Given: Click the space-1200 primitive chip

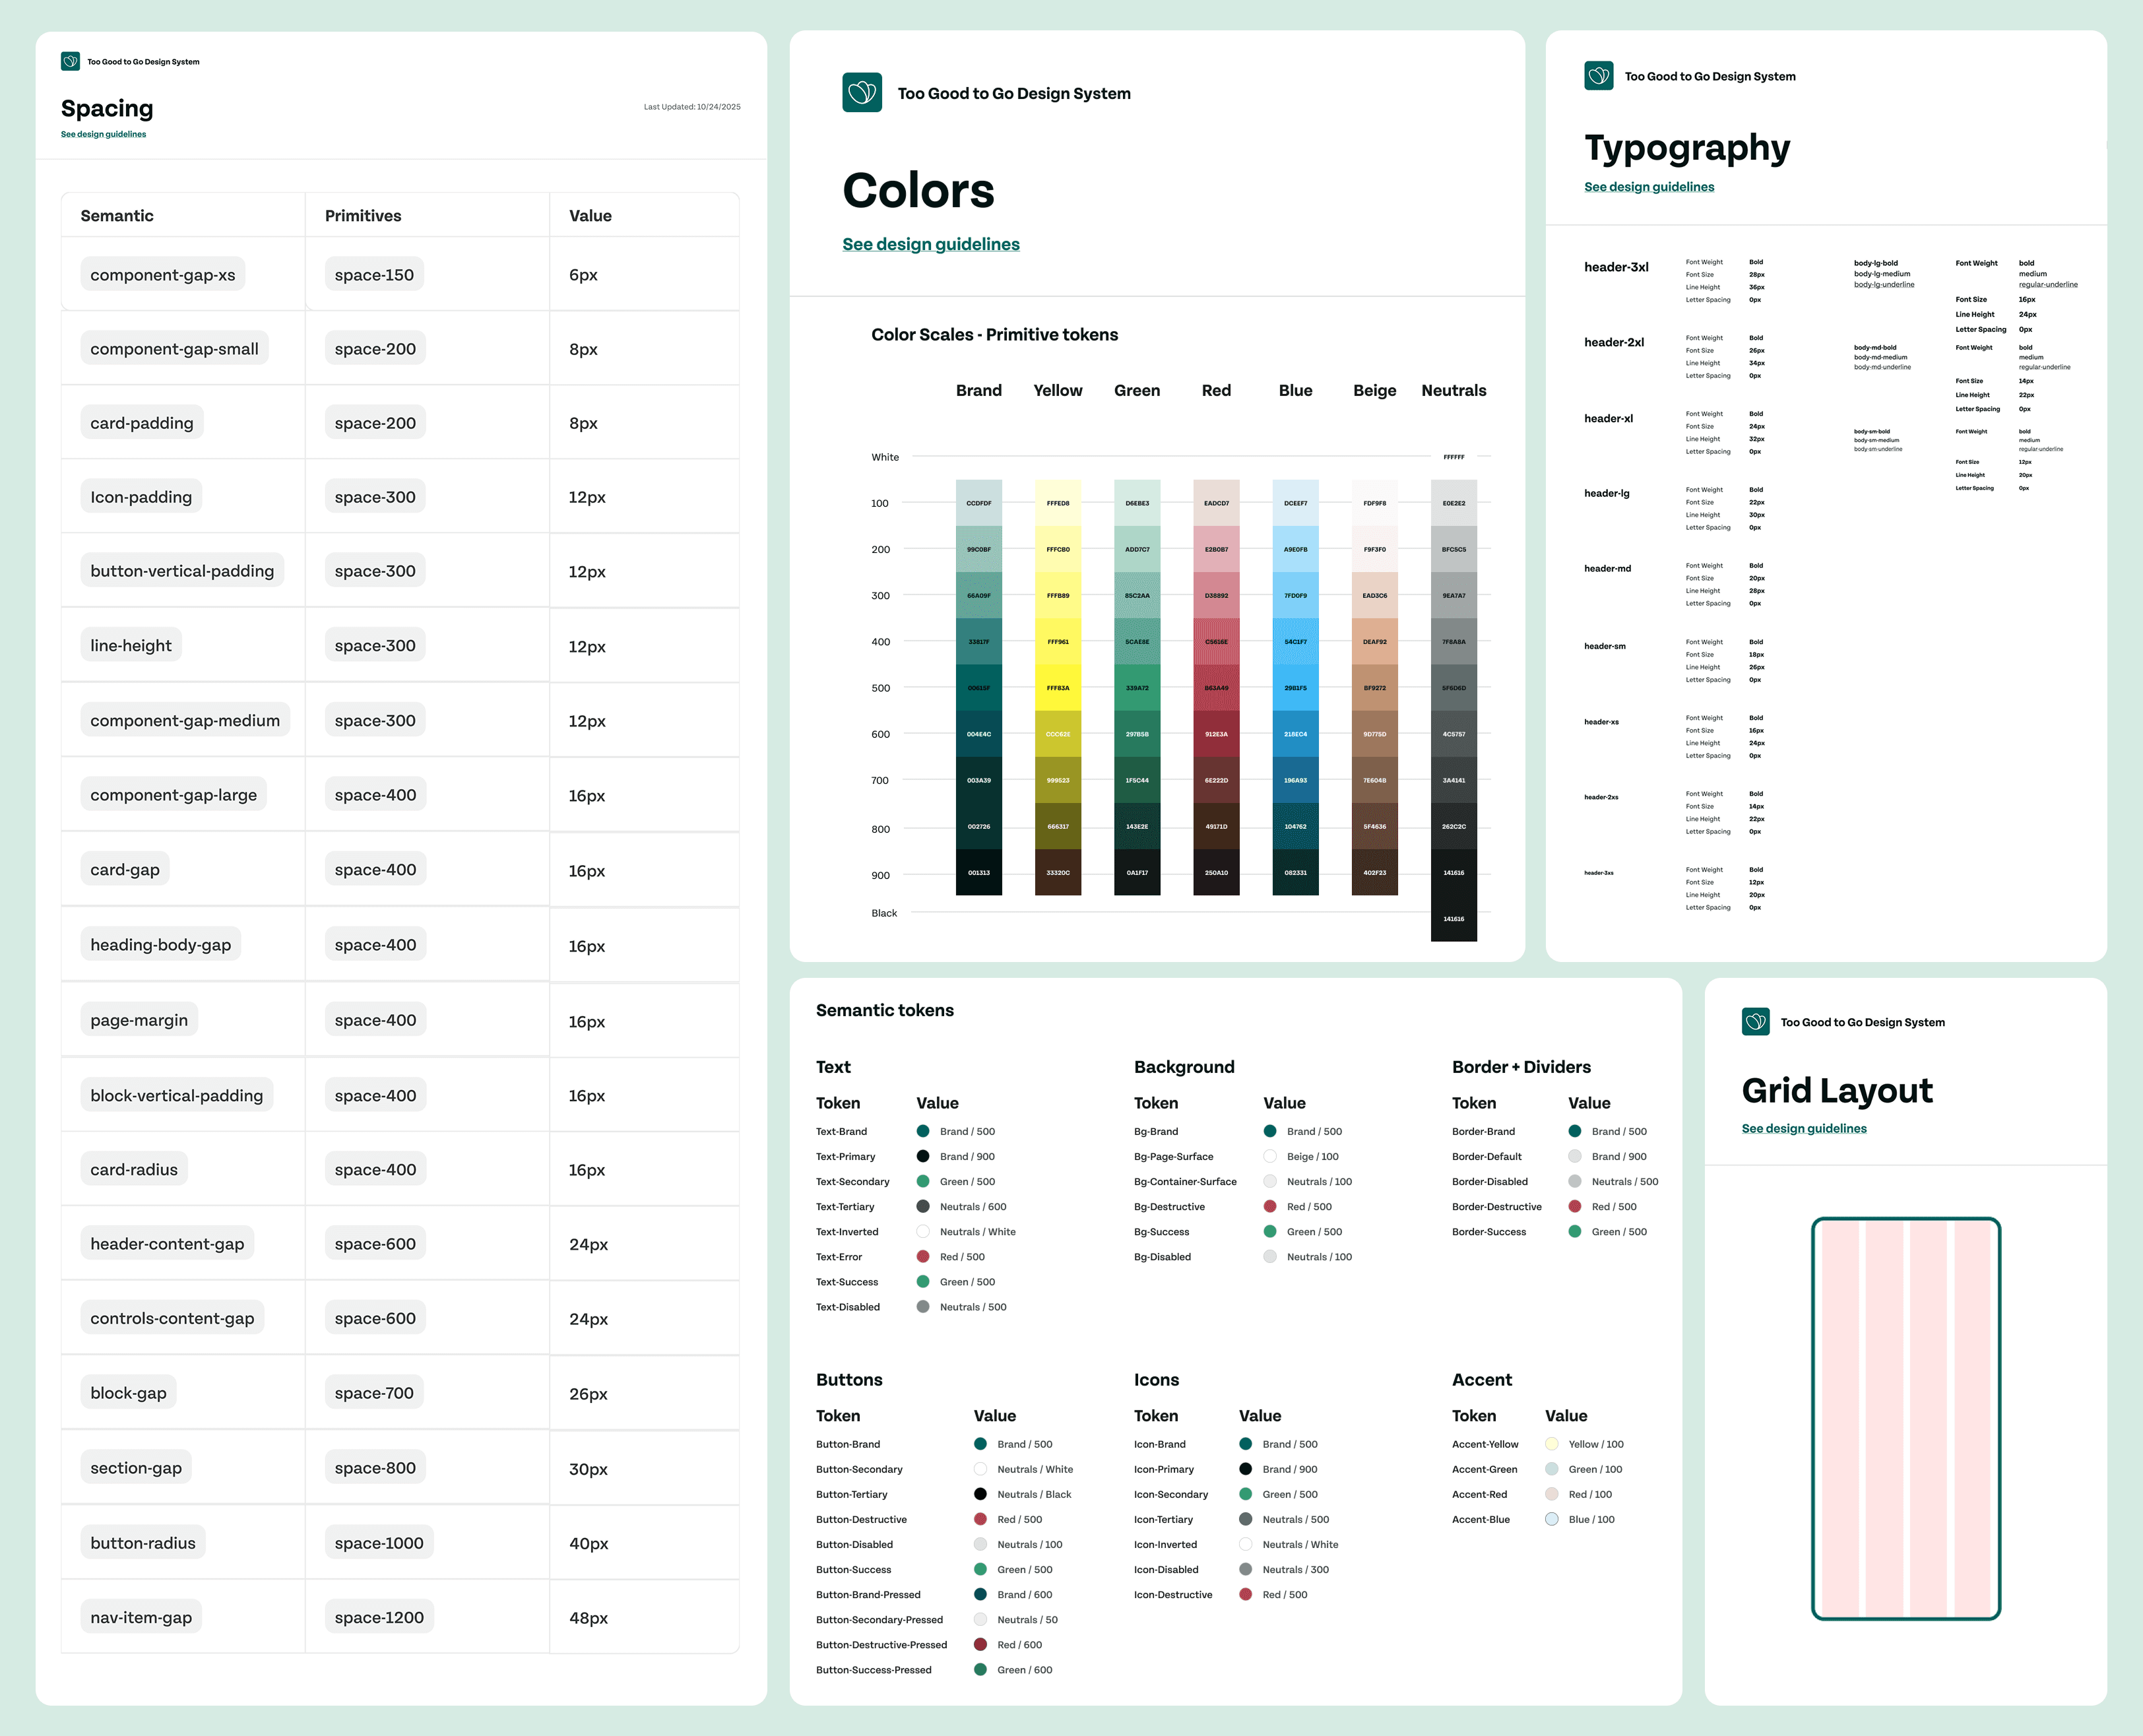Looking at the screenshot, I should pyautogui.click(x=379, y=1617).
